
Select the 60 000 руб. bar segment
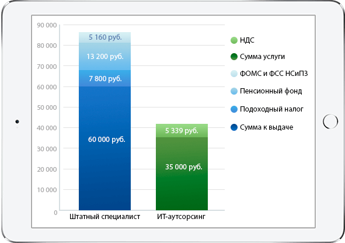point(104,148)
